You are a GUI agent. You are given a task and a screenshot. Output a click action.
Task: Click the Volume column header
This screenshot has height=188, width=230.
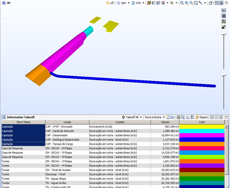(165, 122)
